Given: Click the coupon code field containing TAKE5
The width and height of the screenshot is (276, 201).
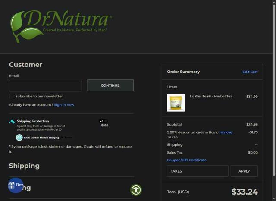Looking at the screenshot, I should coord(198,171).
